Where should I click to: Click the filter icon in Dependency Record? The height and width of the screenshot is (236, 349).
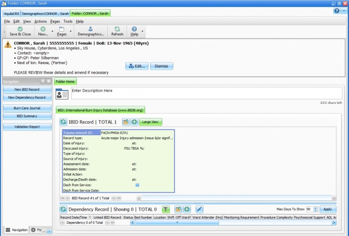click(166, 209)
